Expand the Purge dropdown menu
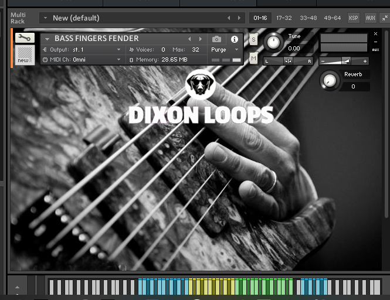The image size is (390, 300). point(225,50)
